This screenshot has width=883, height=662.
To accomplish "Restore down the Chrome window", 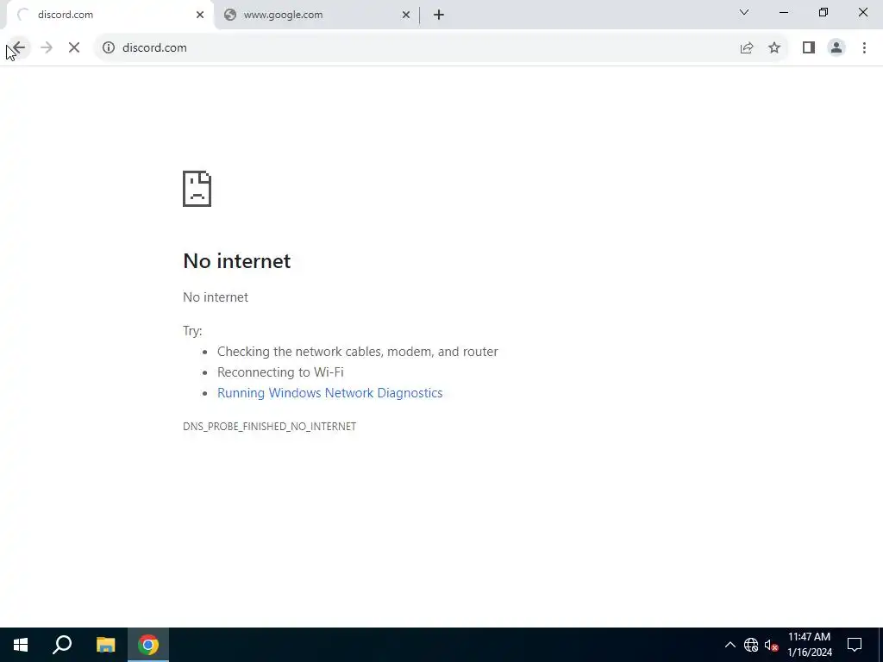I will (x=824, y=12).
